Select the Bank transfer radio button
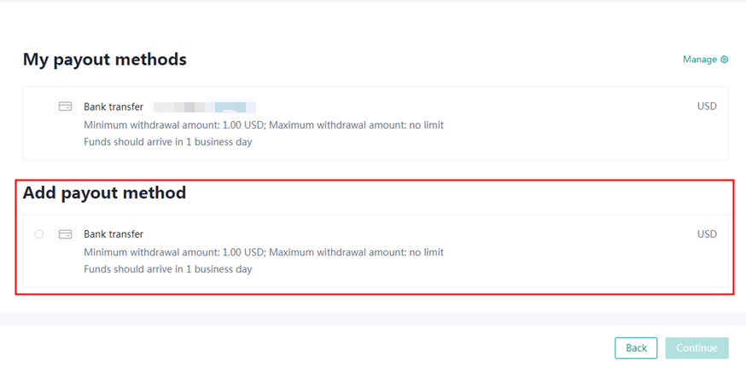 (x=39, y=234)
